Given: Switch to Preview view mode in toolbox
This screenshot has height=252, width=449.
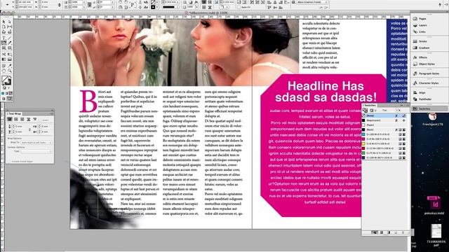Looking at the screenshot, I should pos(10,99).
